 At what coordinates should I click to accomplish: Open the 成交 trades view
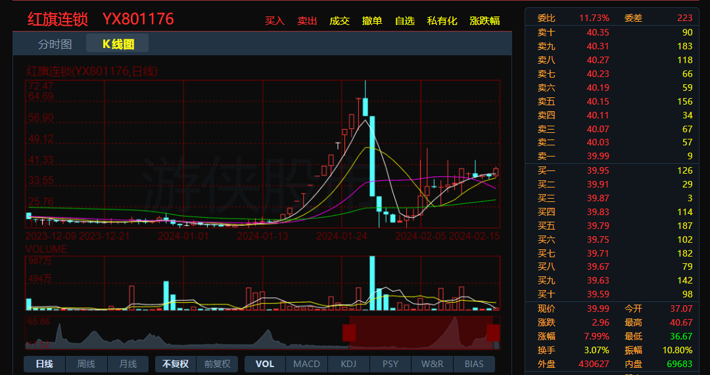(x=339, y=21)
